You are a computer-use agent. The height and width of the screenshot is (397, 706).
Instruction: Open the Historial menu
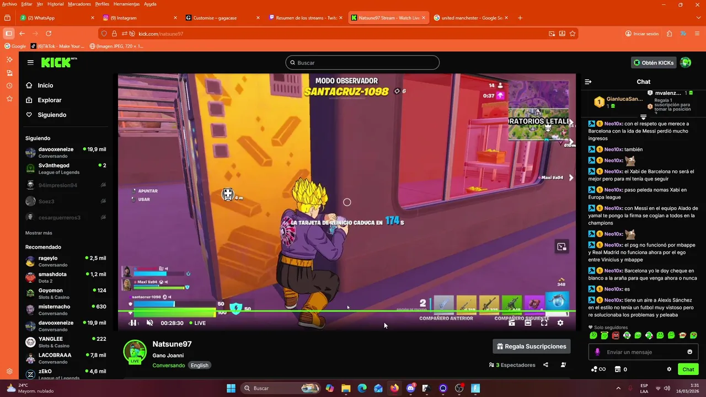click(55, 4)
